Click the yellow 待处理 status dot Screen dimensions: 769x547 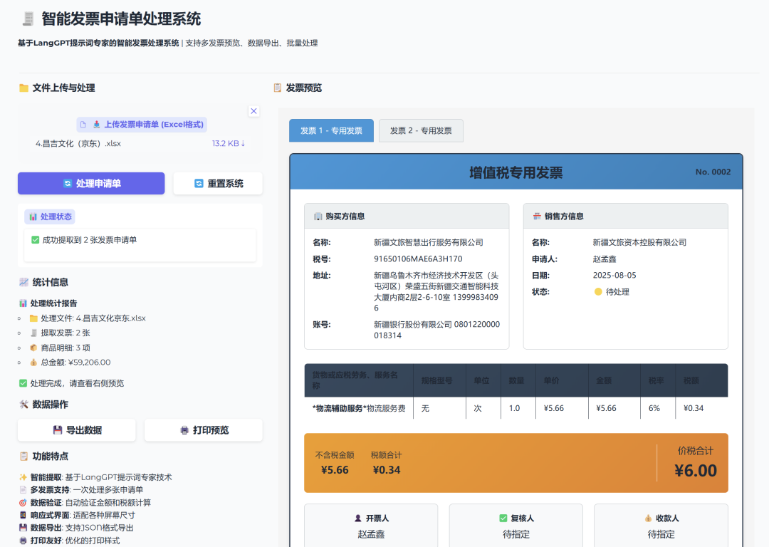(598, 292)
